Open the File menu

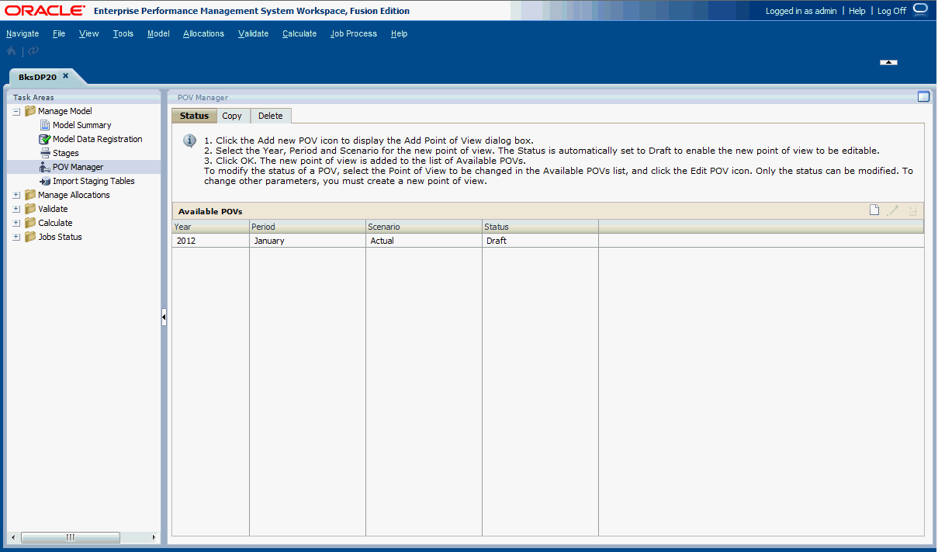point(59,33)
